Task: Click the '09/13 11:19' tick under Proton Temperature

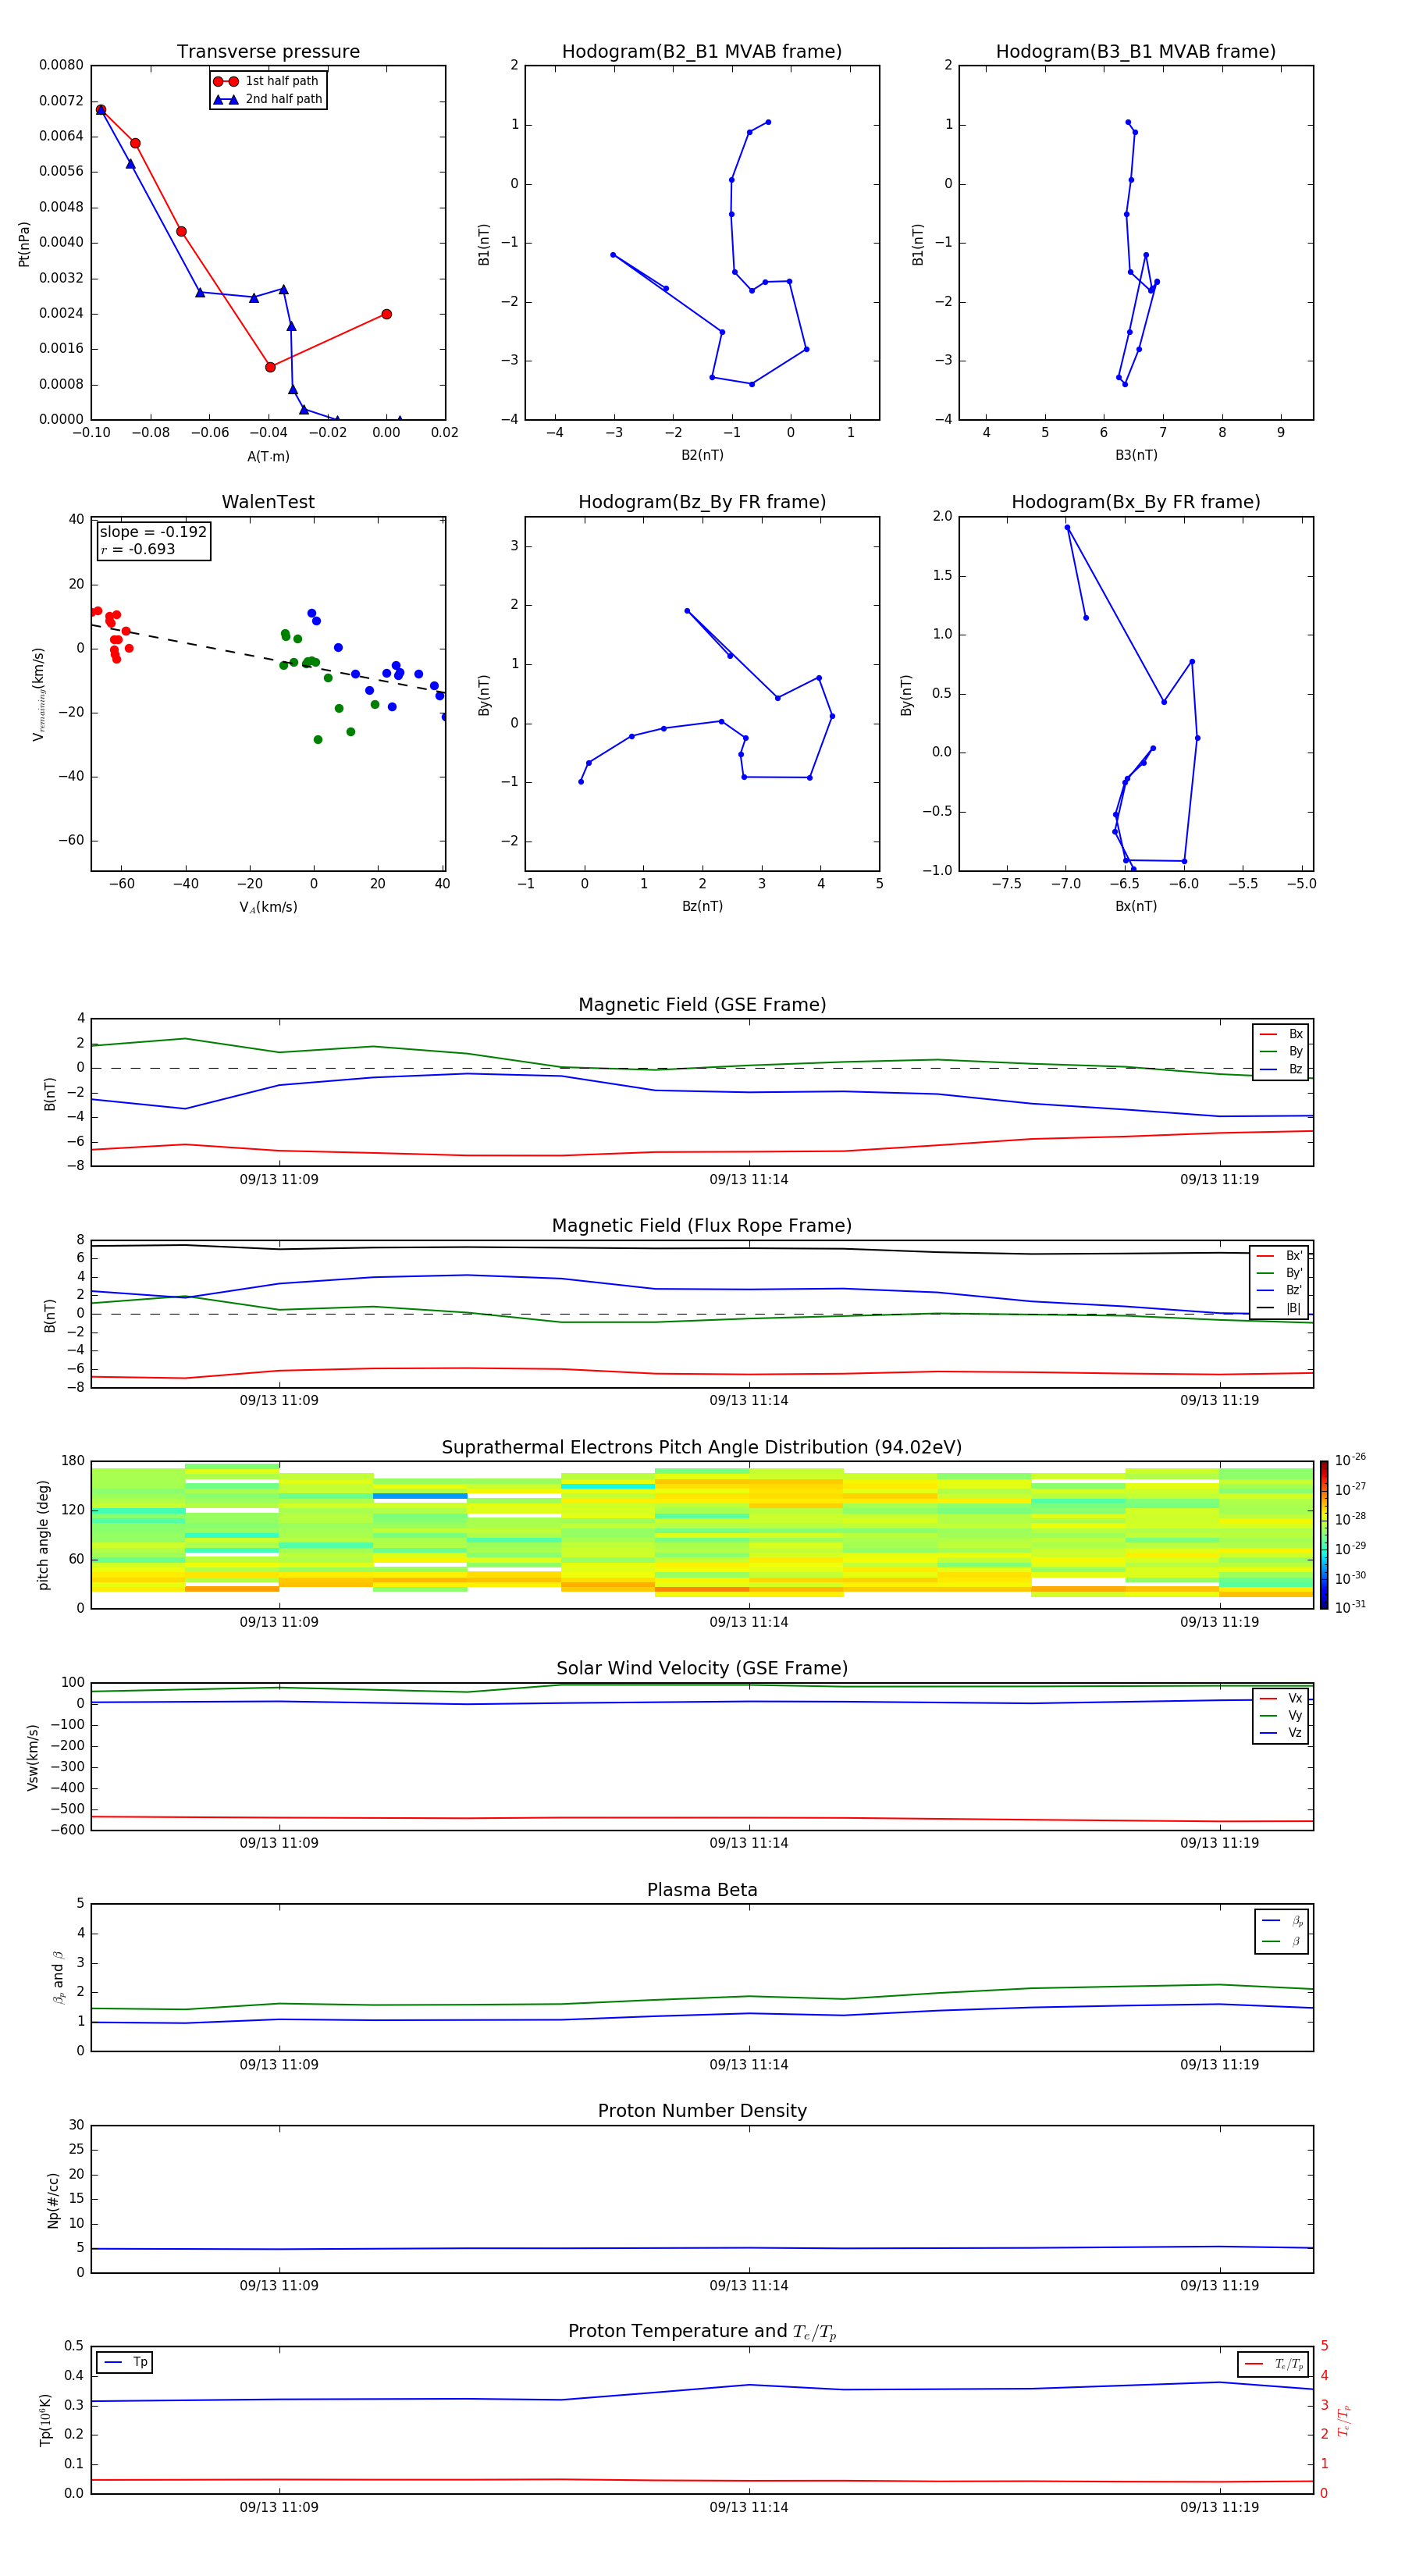Action: click(x=1219, y=2507)
